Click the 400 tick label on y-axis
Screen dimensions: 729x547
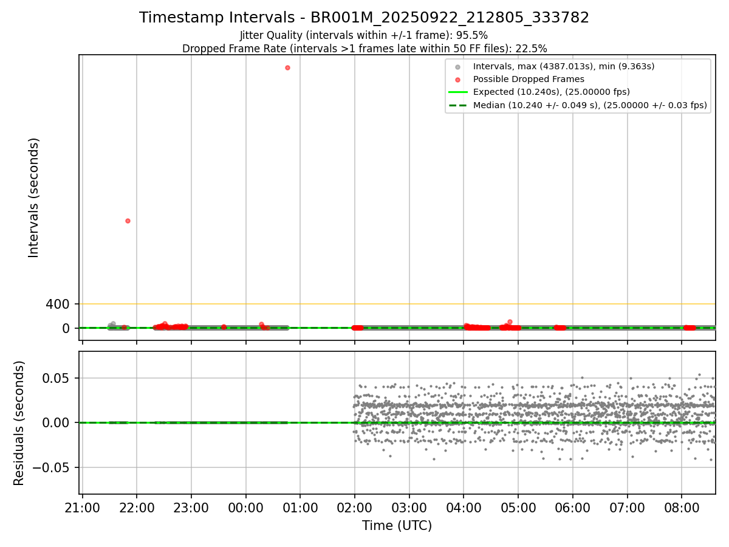coord(58,304)
